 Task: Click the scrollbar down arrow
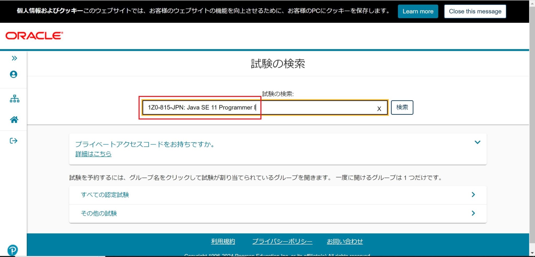[x=532, y=253]
